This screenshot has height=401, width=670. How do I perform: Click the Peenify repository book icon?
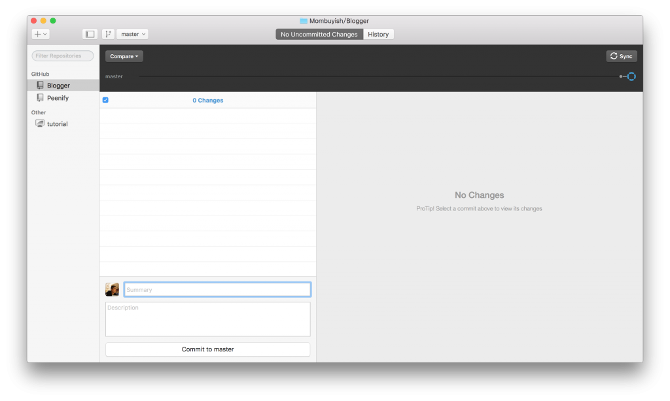[x=40, y=97]
